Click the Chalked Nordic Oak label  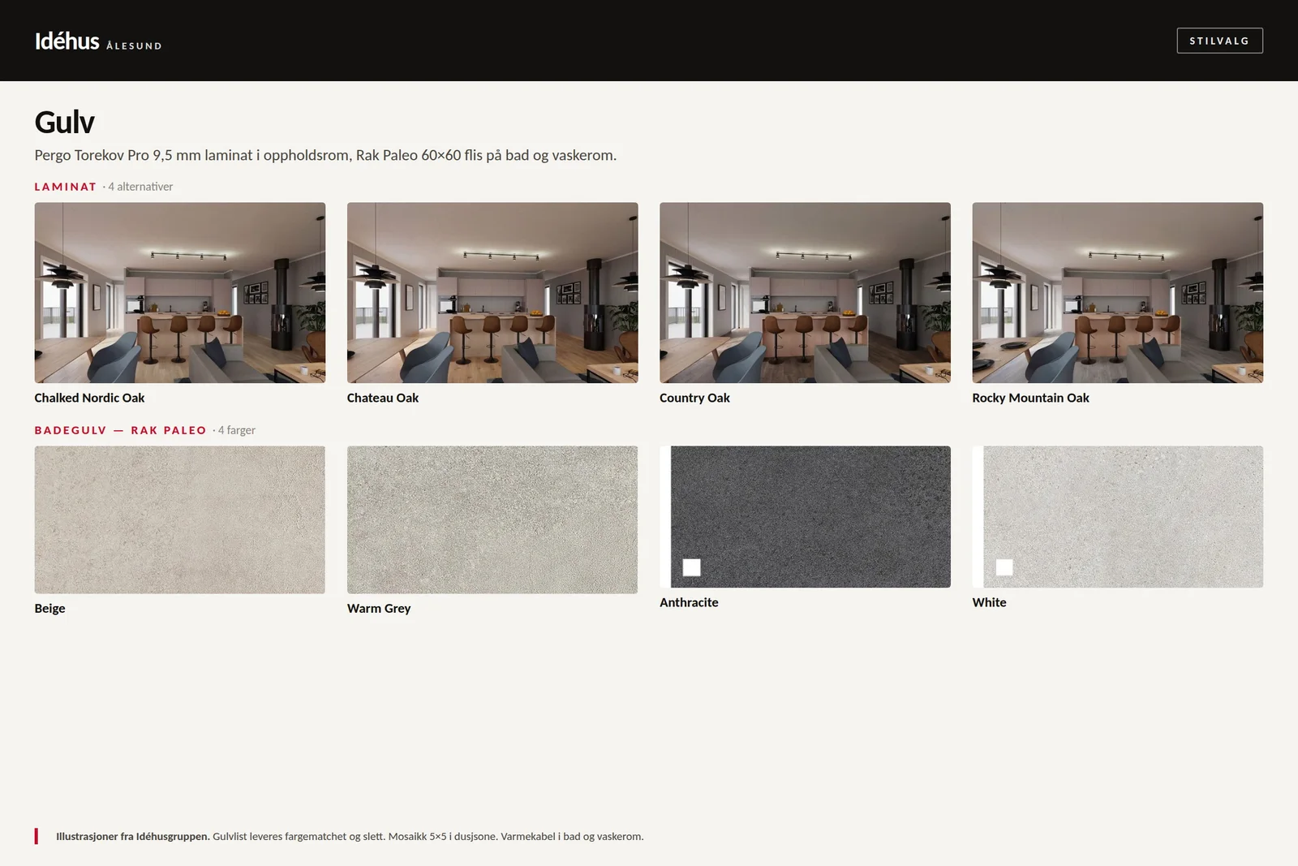tap(89, 398)
